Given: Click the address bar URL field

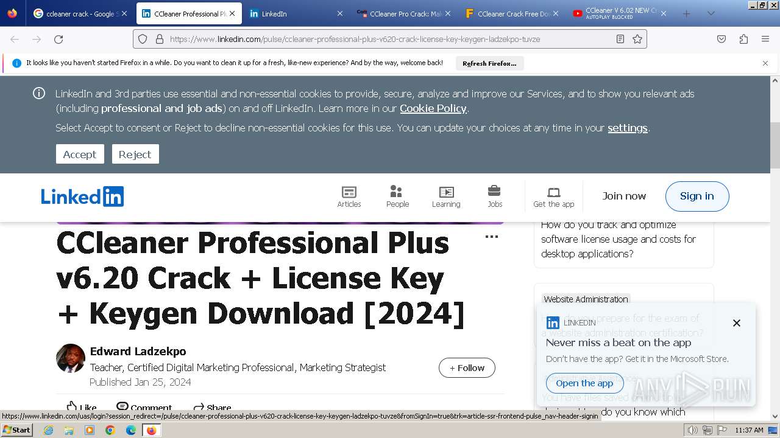Looking at the screenshot, I should coord(390,39).
